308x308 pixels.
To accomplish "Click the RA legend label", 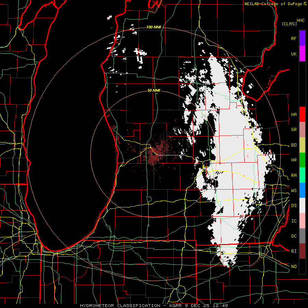I will point(294,176).
